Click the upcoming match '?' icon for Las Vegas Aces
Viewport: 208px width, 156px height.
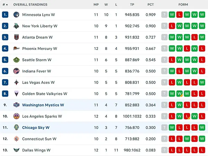pyautogui.click(x=164, y=83)
